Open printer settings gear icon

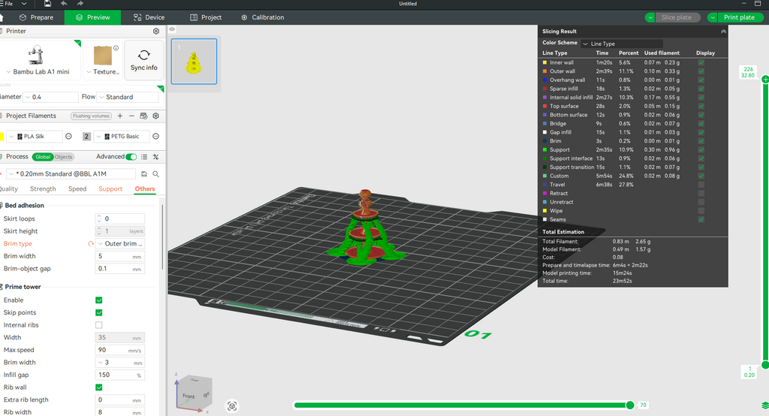(x=156, y=32)
